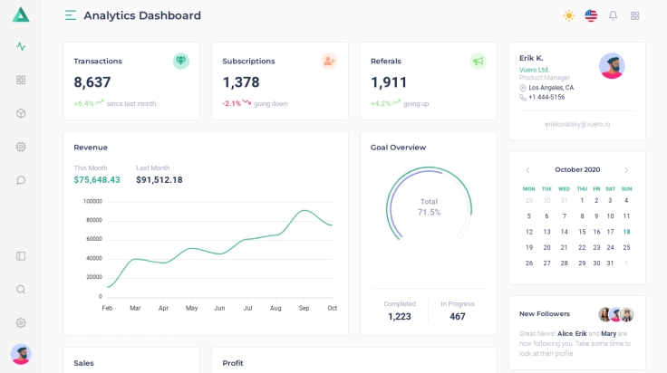The height and width of the screenshot is (373, 667).
Task: Open the top-right apps grid menu
Action: coord(635,15)
